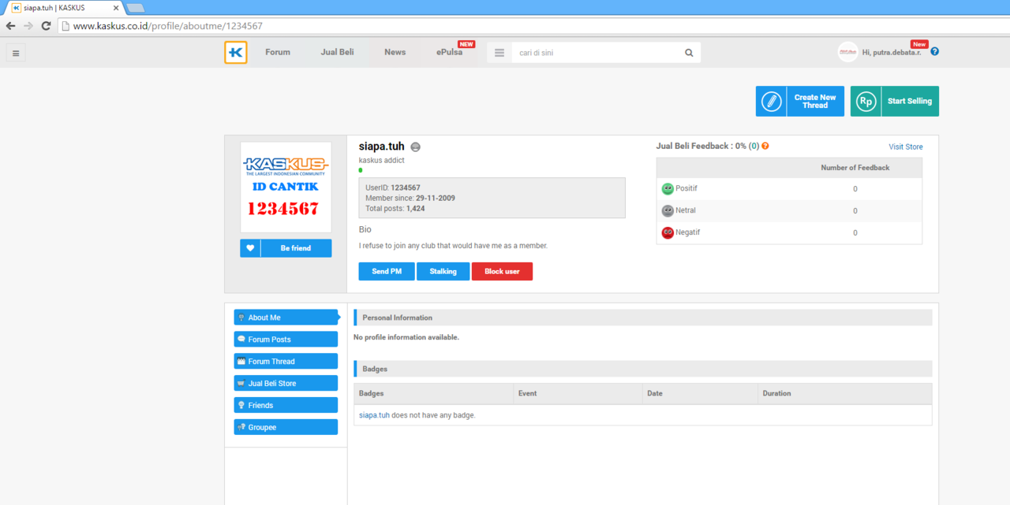This screenshot has height=505, width=1010.
Task: Click the blue help question mark icon
Action: (x=934, y=52)
